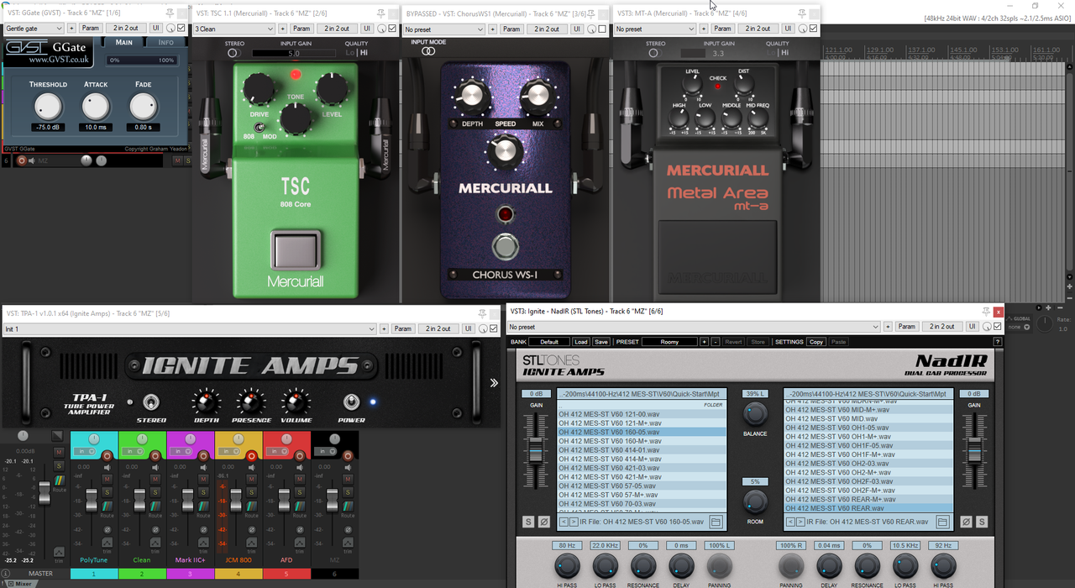The height and width of the screenshot is (588, 1075).
Task: Arm record on JCM 800 track
Action: coord(251,454)
